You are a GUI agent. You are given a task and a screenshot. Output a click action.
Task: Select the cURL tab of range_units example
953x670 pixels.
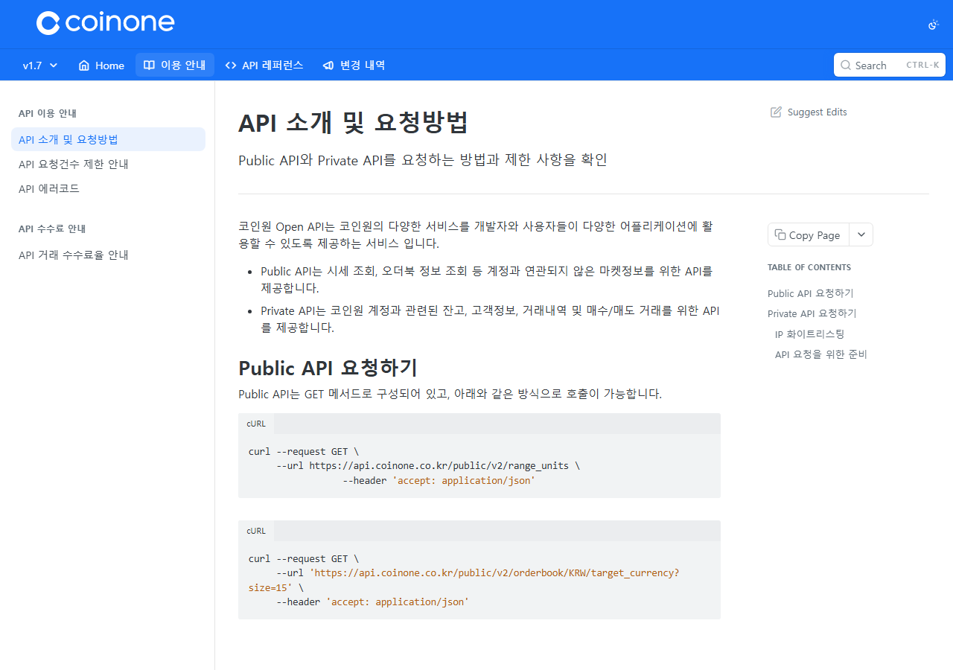(x=256, y=424)
